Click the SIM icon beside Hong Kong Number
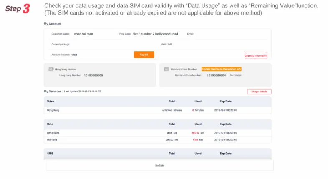328x179 pixels. pos(51,69)
